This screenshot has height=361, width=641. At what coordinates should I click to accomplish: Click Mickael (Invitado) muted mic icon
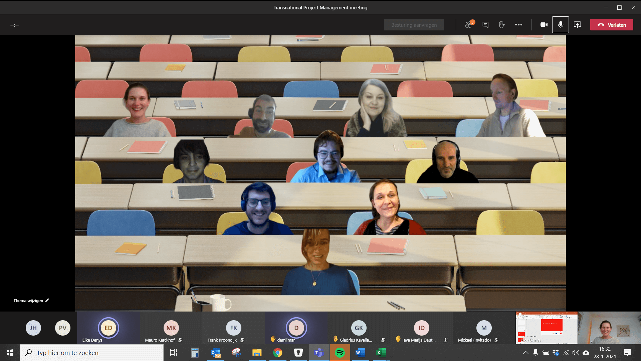click(x=496, y=340)
